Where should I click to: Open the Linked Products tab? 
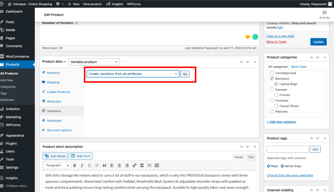62,92
